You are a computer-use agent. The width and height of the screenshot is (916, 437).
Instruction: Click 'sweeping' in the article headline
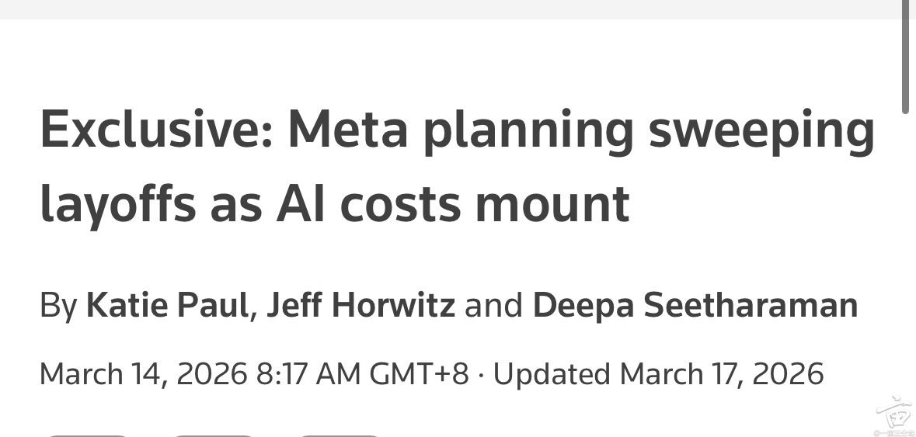point(761,132)
